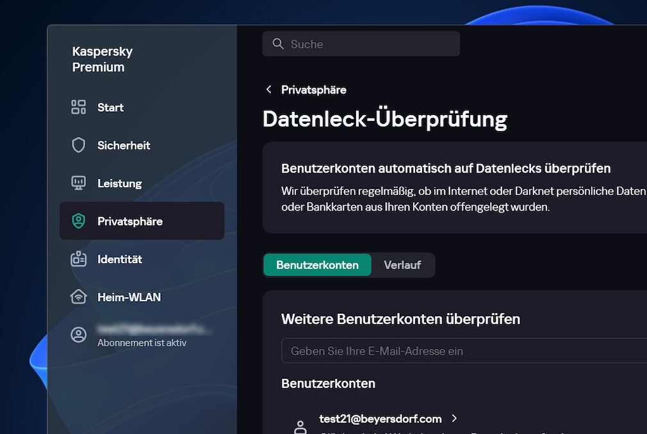
Task: Click the magnifier icon in search box
Action: tap(278, 43)
